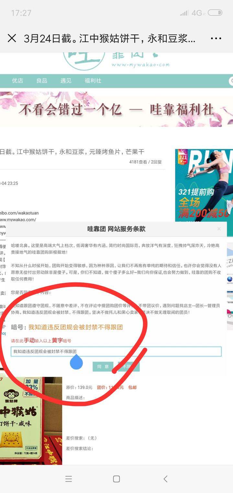Image resolution: width=233 pixels, height=493 pixels.
Task: Tap the Android back navigation arrow
Action: pos(165,479)
